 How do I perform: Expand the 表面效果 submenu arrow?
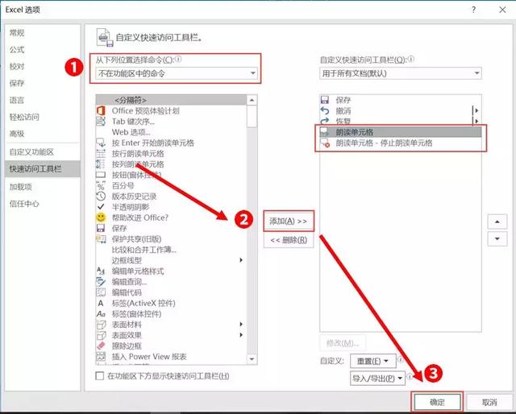click(241, 335)
